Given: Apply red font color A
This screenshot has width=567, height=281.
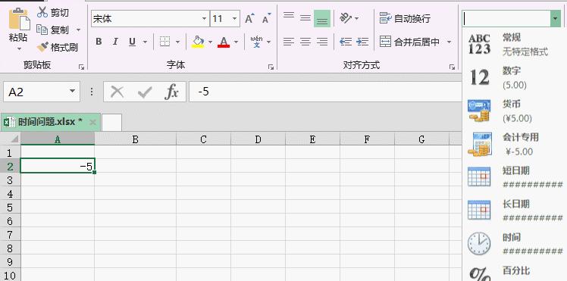Looking at the screenshot, I should (224, 42).
